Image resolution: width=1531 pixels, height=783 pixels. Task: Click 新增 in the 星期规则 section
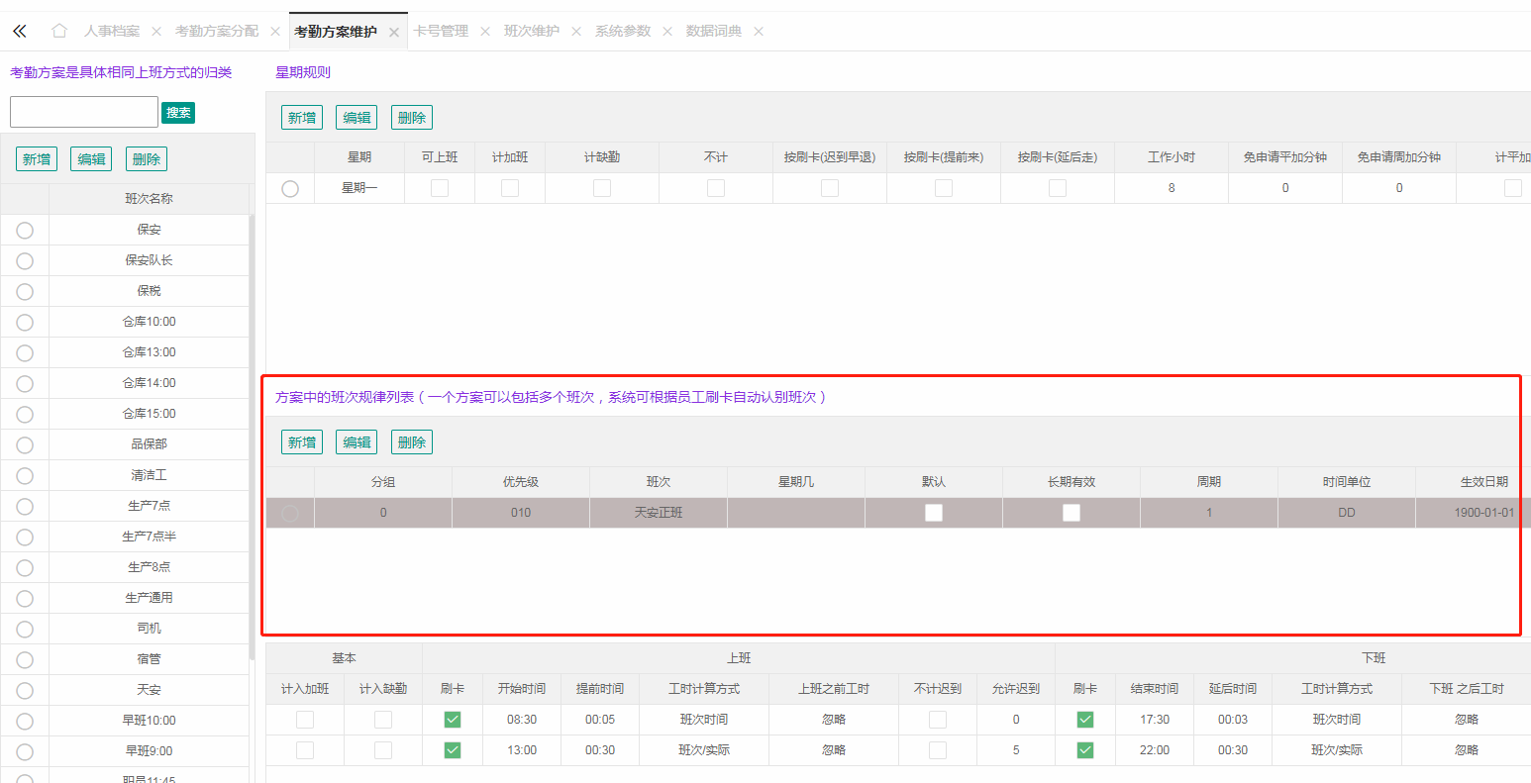tap(302, 118)
